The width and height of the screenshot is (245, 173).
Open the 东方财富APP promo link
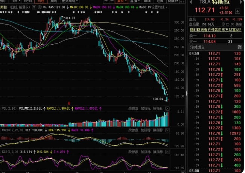[216, 30]
